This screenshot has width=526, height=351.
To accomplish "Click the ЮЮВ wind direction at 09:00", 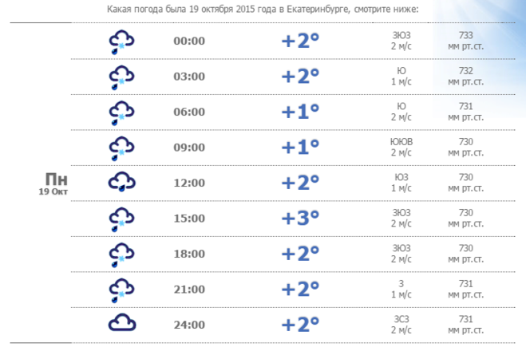I will click(x=401, y=142).
